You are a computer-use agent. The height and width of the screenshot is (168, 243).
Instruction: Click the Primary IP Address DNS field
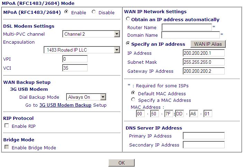tap(204, 136)
